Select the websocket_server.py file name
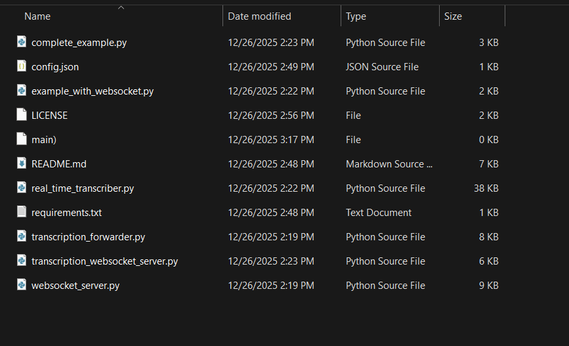Screen dimensions: 569x346 (x=75, y=286)
